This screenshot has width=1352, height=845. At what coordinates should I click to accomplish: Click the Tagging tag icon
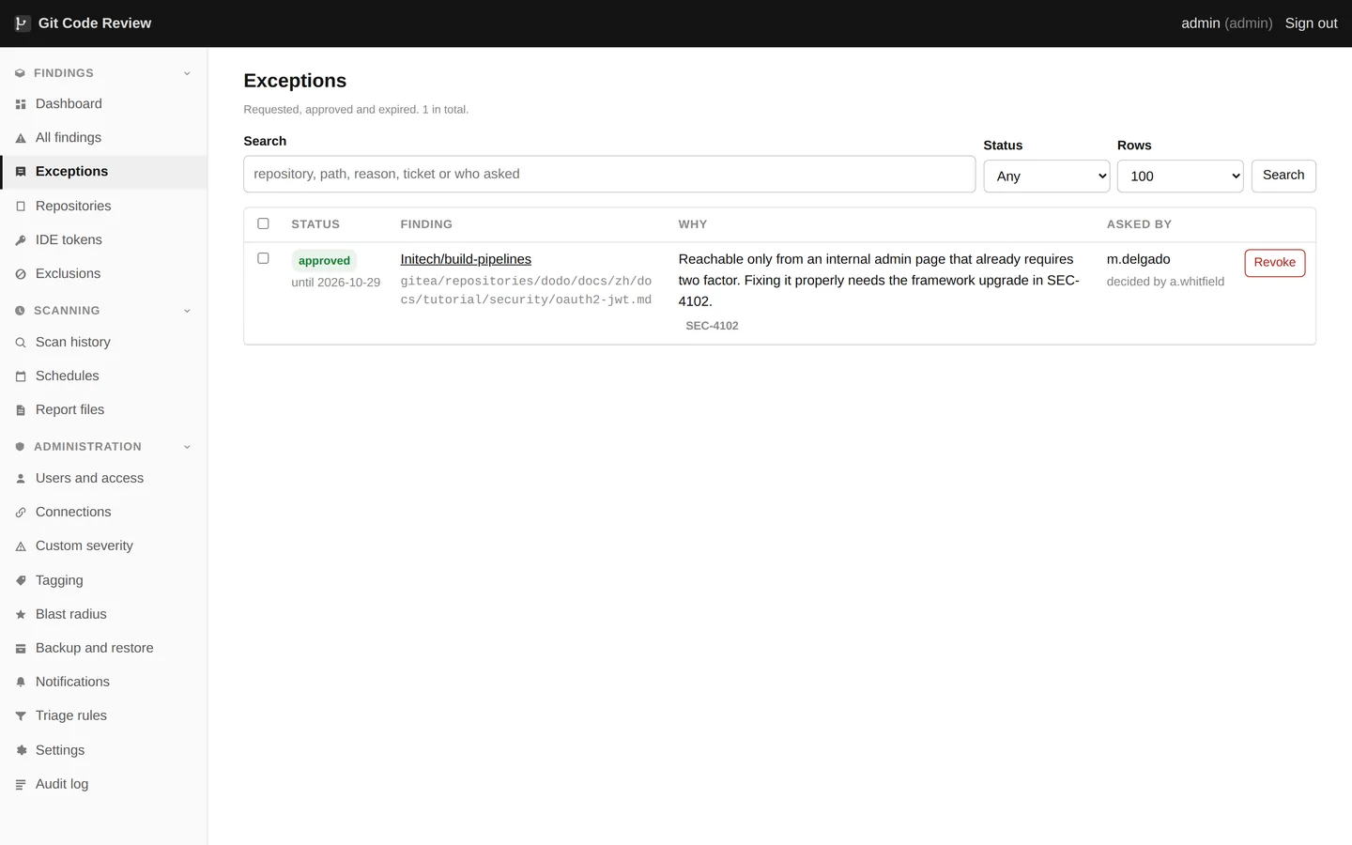pos(21,581)
